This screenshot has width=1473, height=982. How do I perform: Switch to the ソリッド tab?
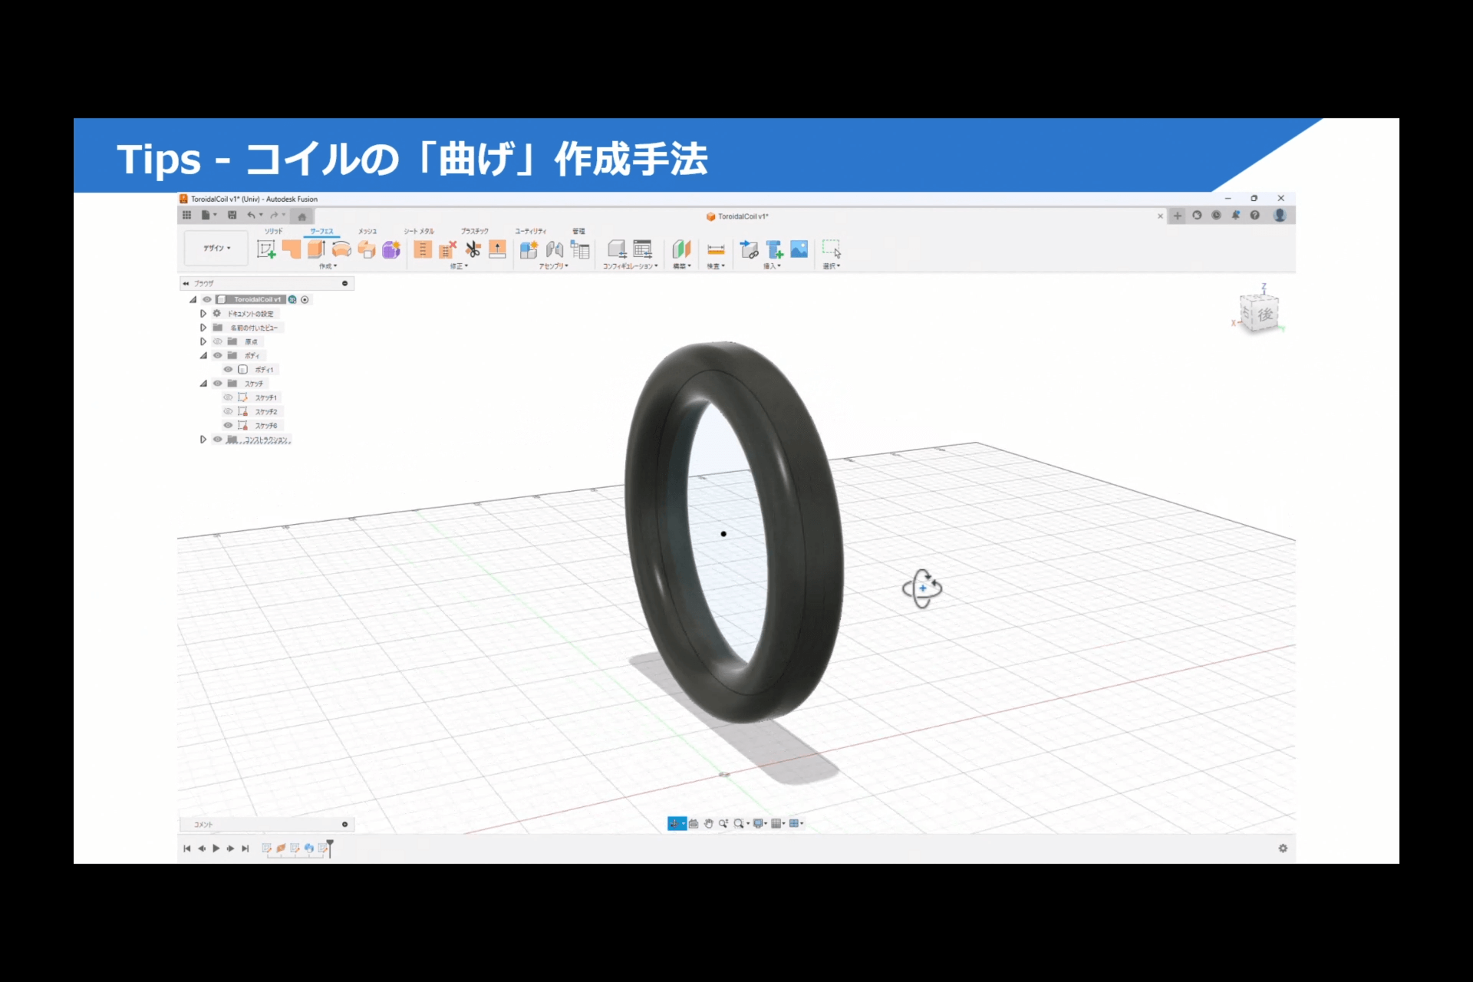pos(274,231)
